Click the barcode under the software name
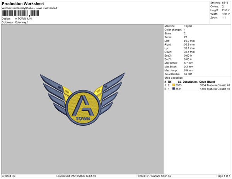This screenshot has width=232, height=179. coord(20,13)
